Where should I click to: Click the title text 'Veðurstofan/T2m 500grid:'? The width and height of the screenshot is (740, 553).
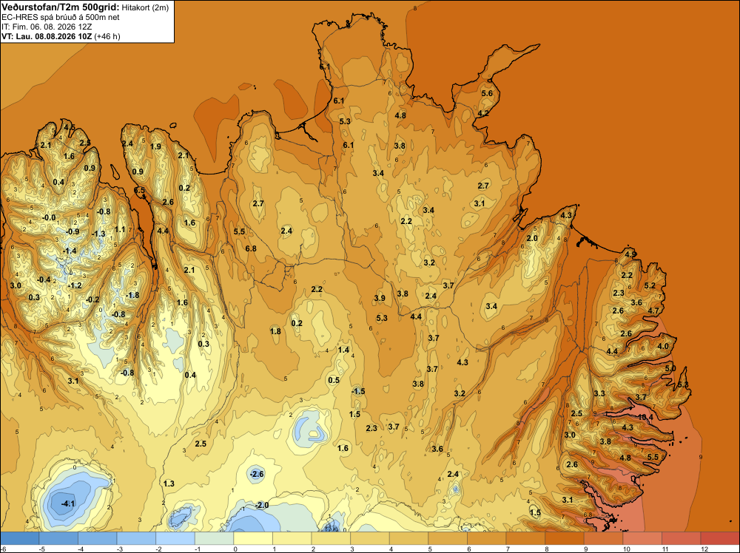[x=61, y=7]
